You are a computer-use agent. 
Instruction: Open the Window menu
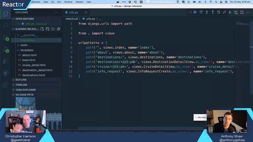(x=79, y=2)
